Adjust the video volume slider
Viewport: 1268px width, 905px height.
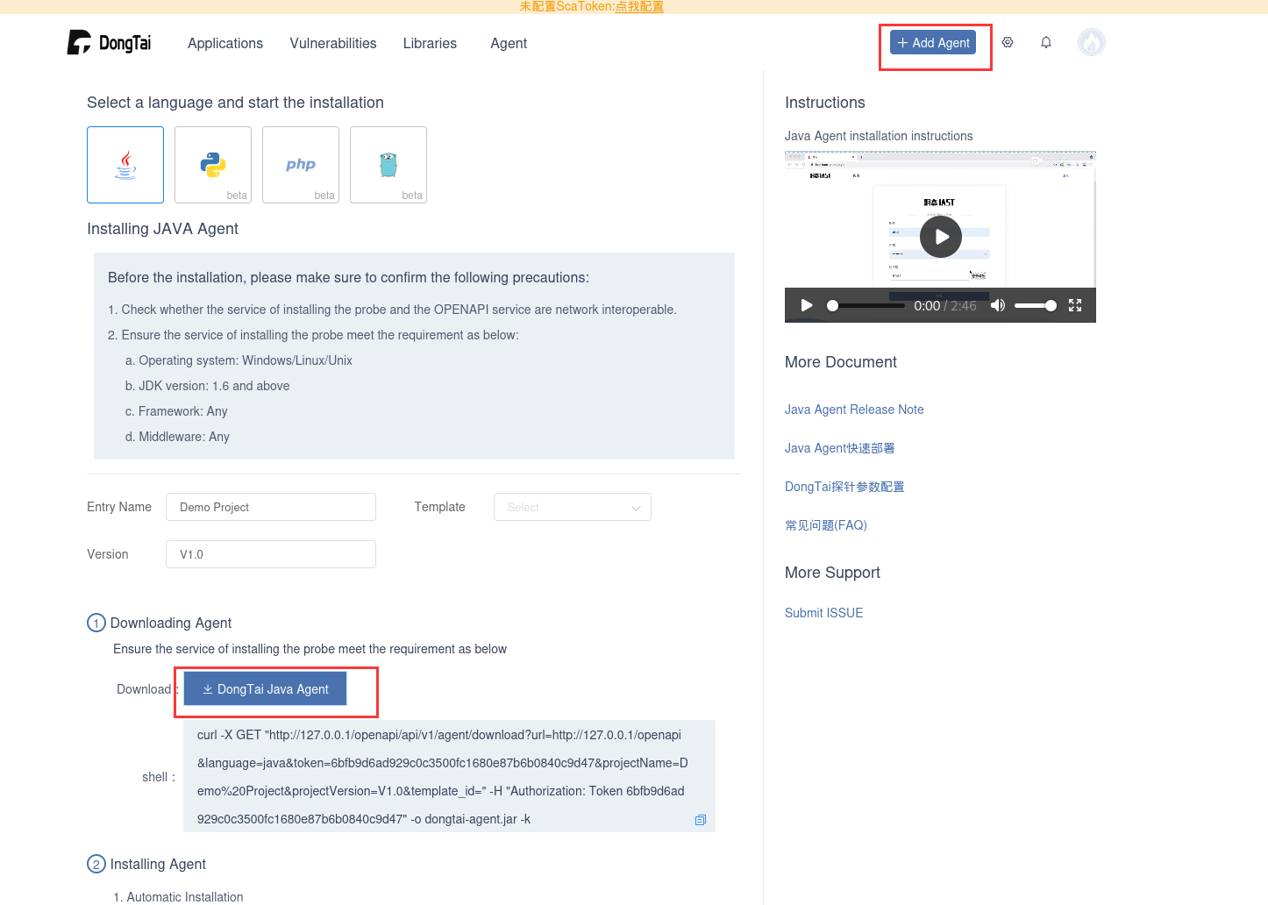[x=1036, y=305]
